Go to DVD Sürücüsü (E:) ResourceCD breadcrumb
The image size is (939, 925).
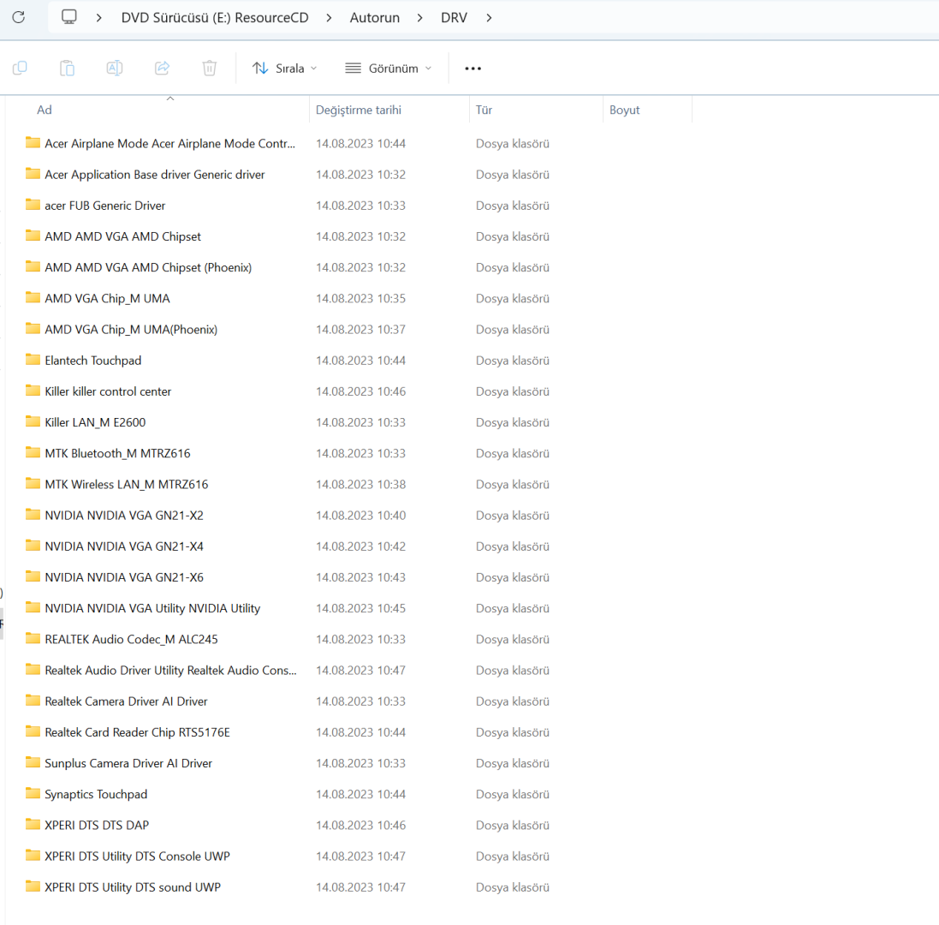pos(215,18)
